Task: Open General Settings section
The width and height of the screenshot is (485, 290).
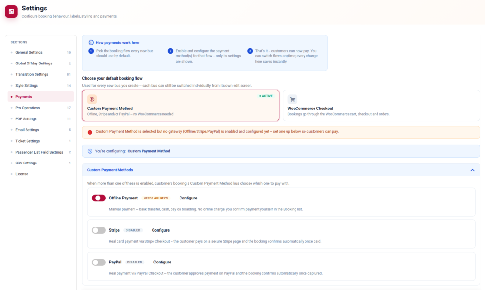Action: click(41, 52)
